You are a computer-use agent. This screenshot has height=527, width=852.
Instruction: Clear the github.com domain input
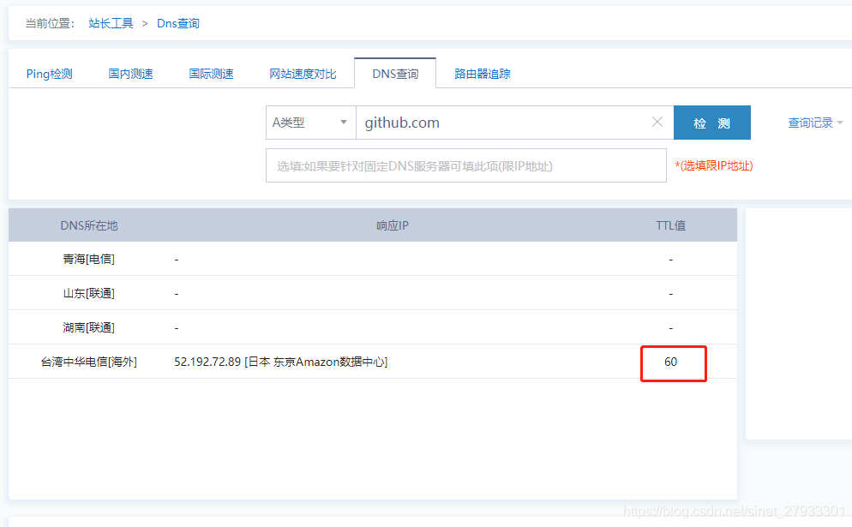pyautogui.click(x=657, y=123)
